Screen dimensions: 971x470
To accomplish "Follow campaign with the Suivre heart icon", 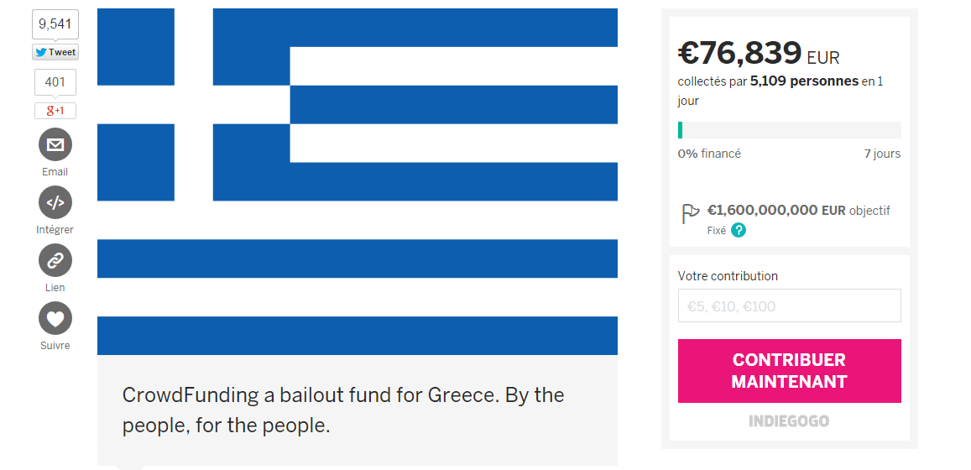I will (55, 318).
